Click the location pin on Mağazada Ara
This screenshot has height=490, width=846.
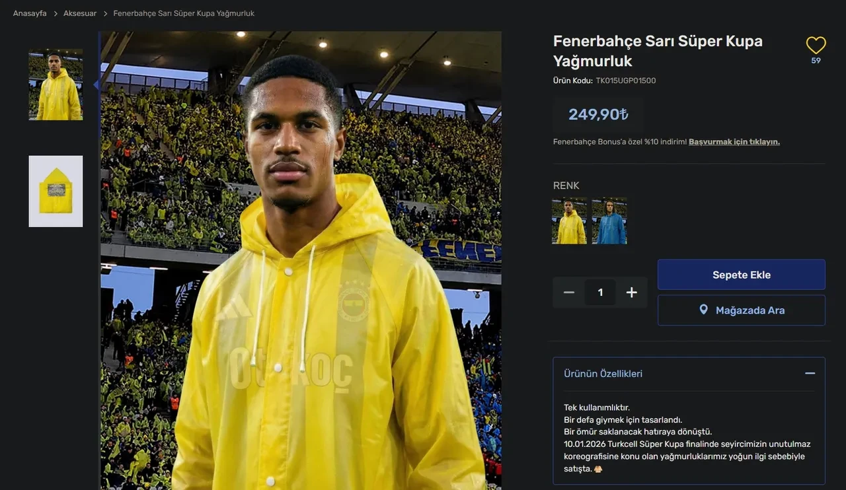pos(705,310)
